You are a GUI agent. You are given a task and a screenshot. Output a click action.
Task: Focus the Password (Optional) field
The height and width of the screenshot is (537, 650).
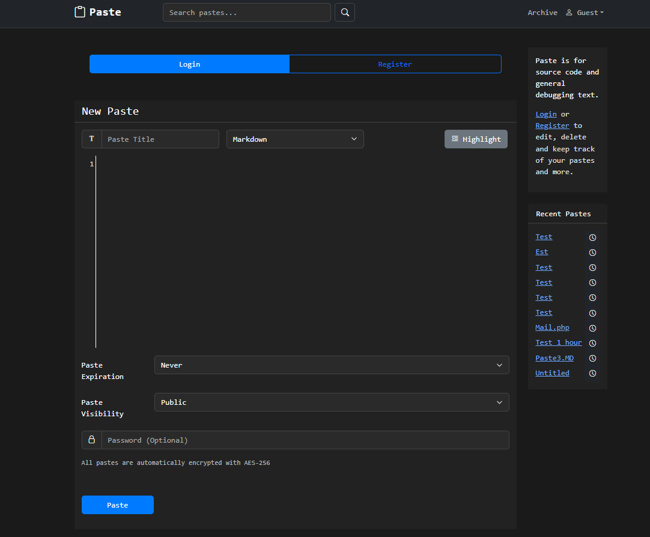tap(305, 440)
